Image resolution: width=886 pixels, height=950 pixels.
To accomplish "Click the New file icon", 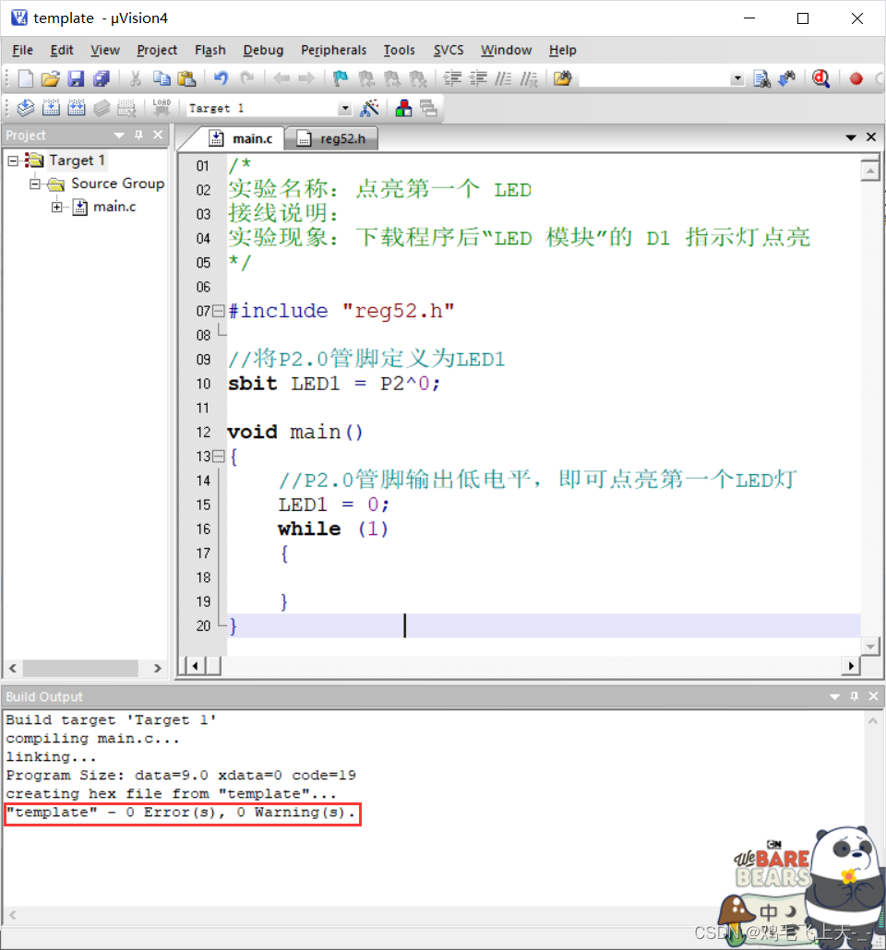I will point(26,78).
